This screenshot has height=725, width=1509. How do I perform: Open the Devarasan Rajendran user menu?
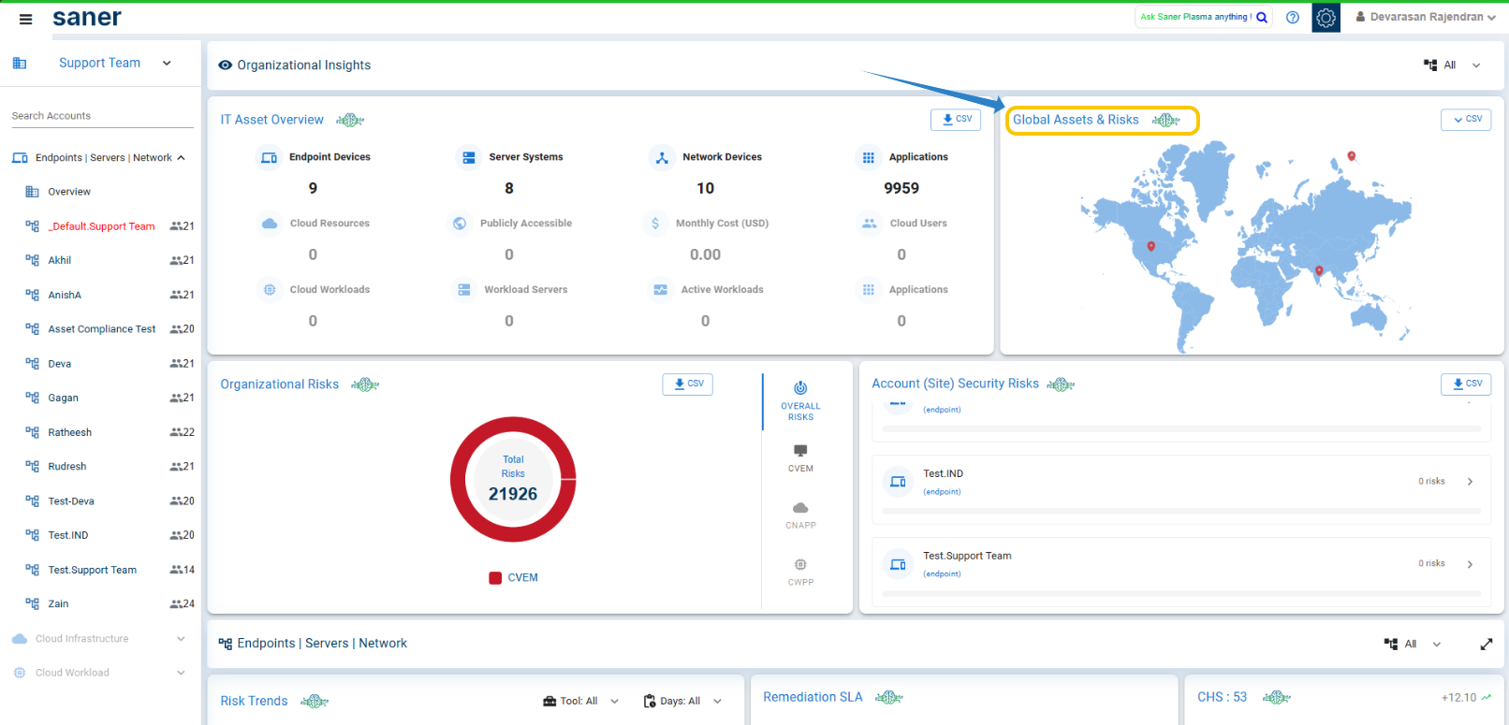tap(1426, 17)
